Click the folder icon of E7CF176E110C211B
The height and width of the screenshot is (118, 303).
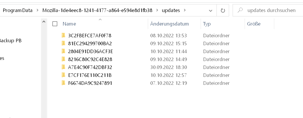(63, 75)
